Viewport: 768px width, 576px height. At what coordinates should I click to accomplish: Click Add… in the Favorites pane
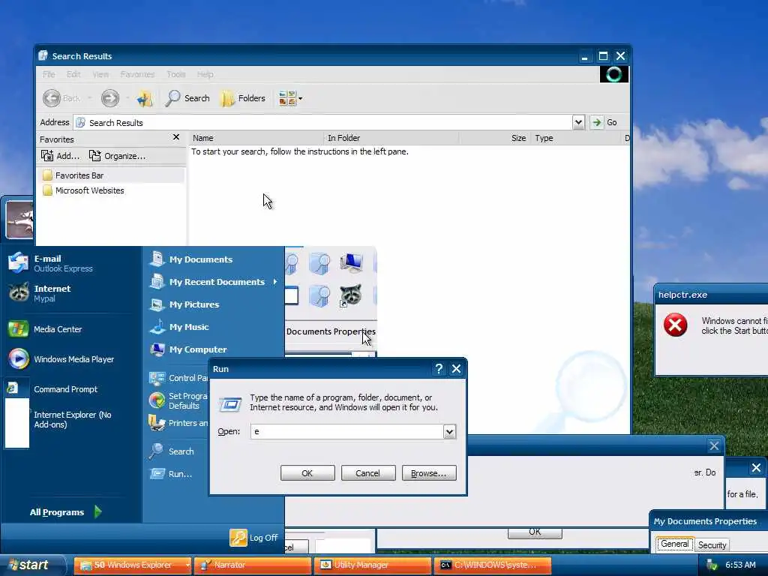pyautogui.click(x=60, y=156)
